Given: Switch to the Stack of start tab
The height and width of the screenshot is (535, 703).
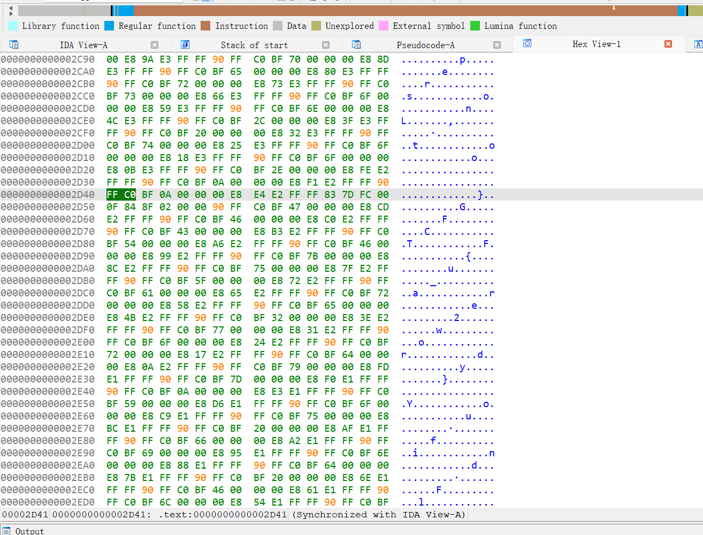Looking at the screenshot, I should tap(254, 45).
